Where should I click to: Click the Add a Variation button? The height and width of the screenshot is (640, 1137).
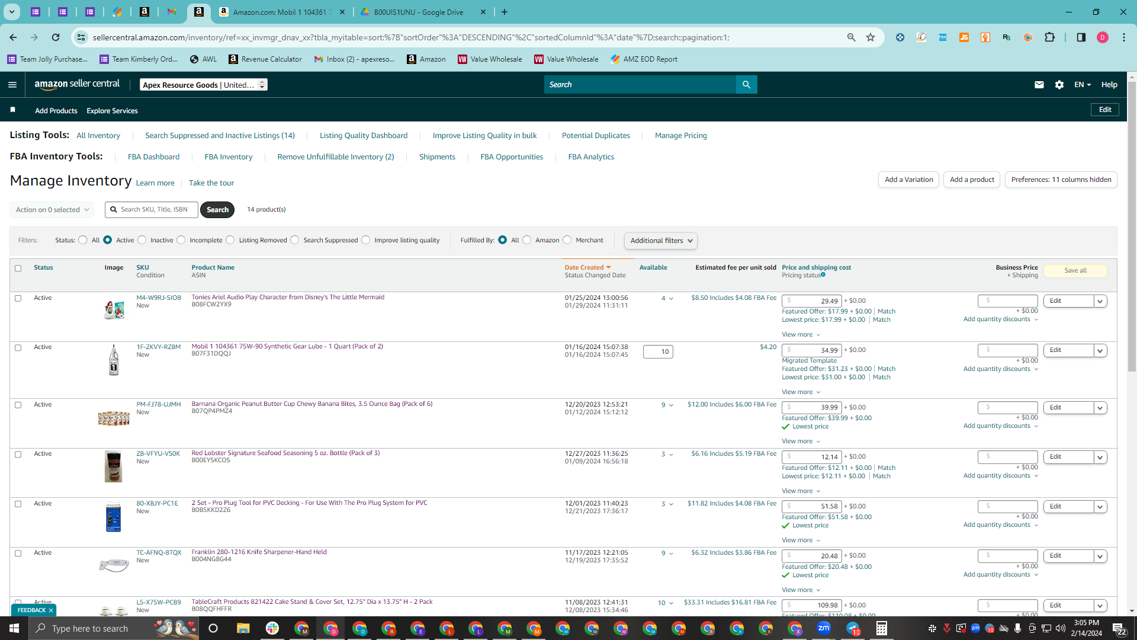click(x=908, y=180)
